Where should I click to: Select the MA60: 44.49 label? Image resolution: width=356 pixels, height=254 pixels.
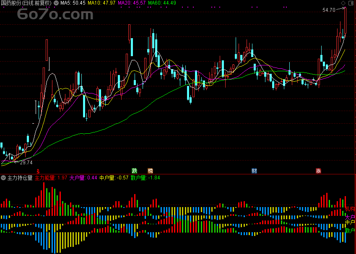pos(162,3)
